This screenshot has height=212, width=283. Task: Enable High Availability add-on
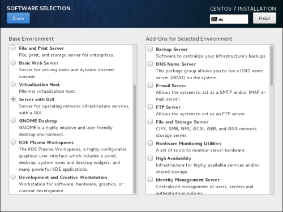pos(150,158)
